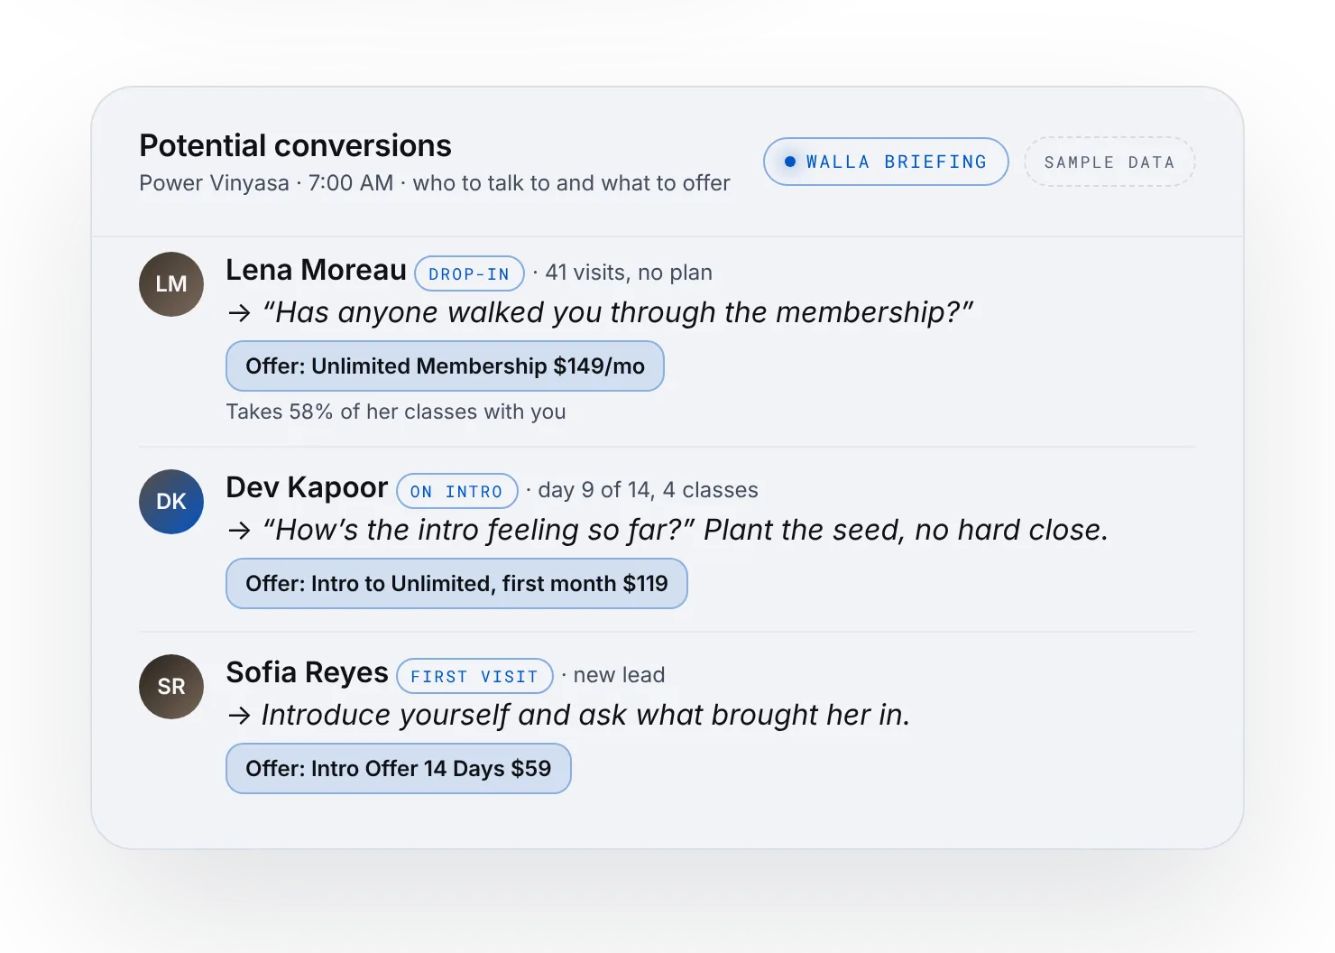Click "Takes 58% of her classes with you"

coord(396,412)
